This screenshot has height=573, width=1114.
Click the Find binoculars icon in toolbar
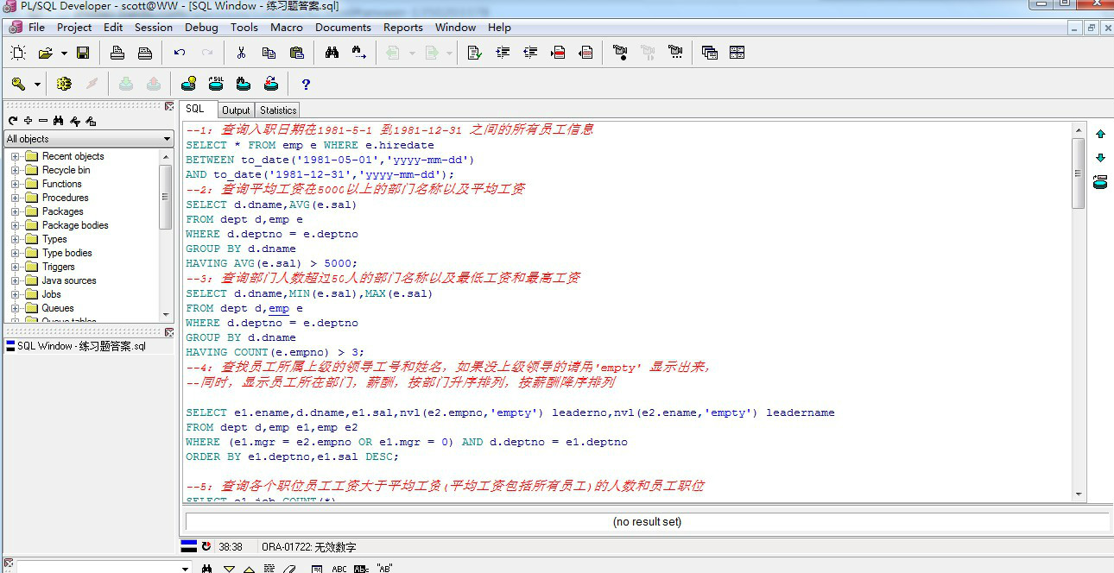tap(332, 53)
